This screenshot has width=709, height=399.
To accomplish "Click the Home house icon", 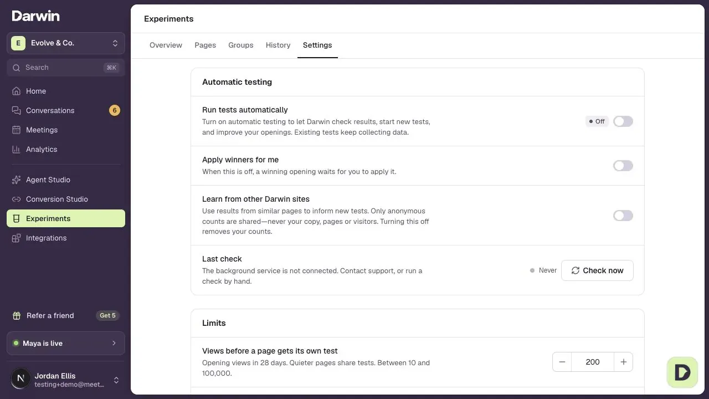I will point(17,91).
